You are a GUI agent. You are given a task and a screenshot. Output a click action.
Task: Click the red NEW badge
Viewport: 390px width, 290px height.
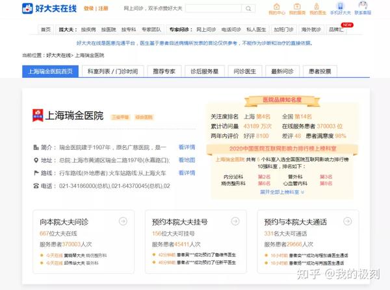coord(347,25)
